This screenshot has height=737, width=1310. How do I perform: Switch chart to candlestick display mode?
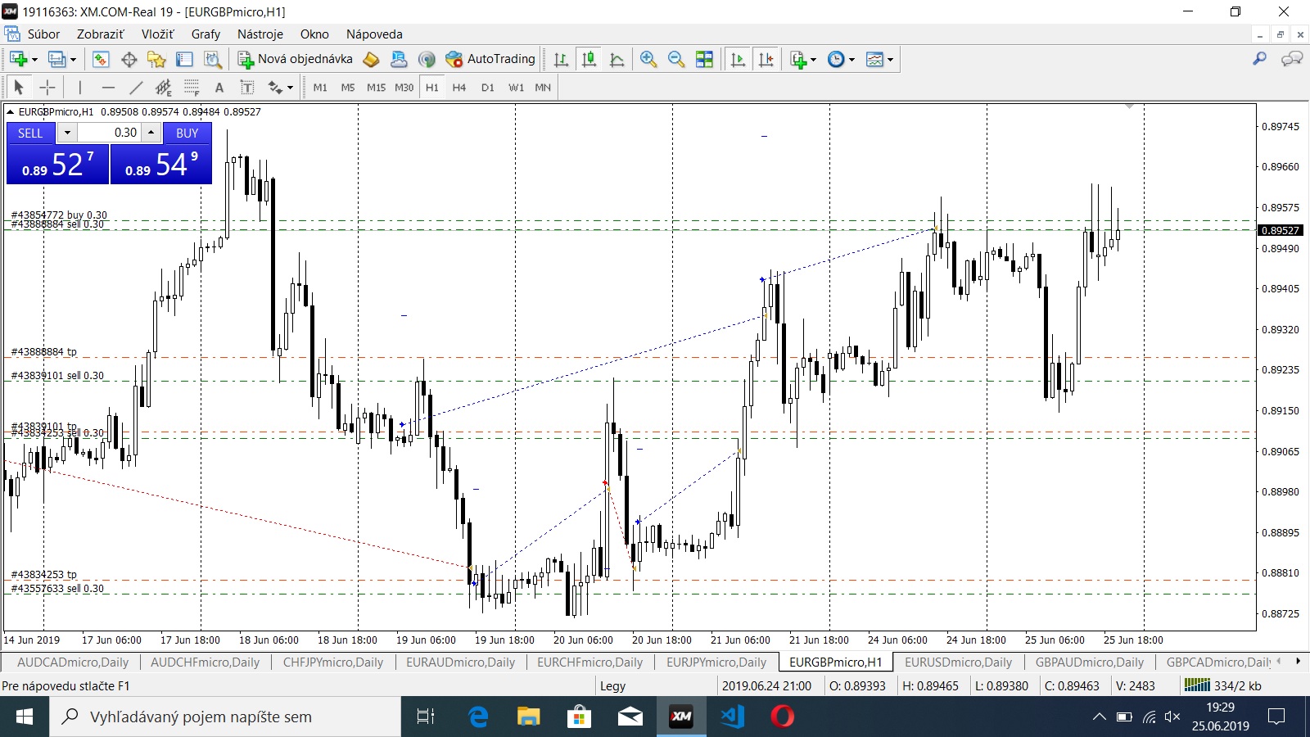pos(589,59)
